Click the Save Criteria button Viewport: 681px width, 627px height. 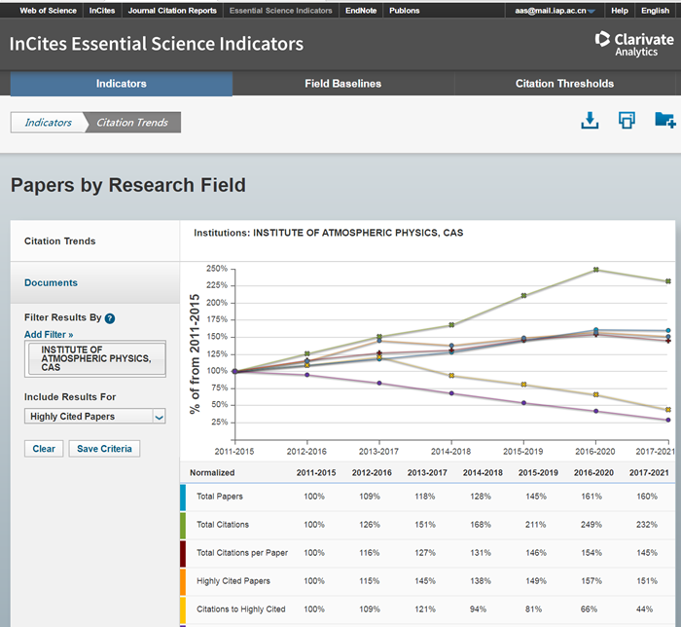coord(104,449)
